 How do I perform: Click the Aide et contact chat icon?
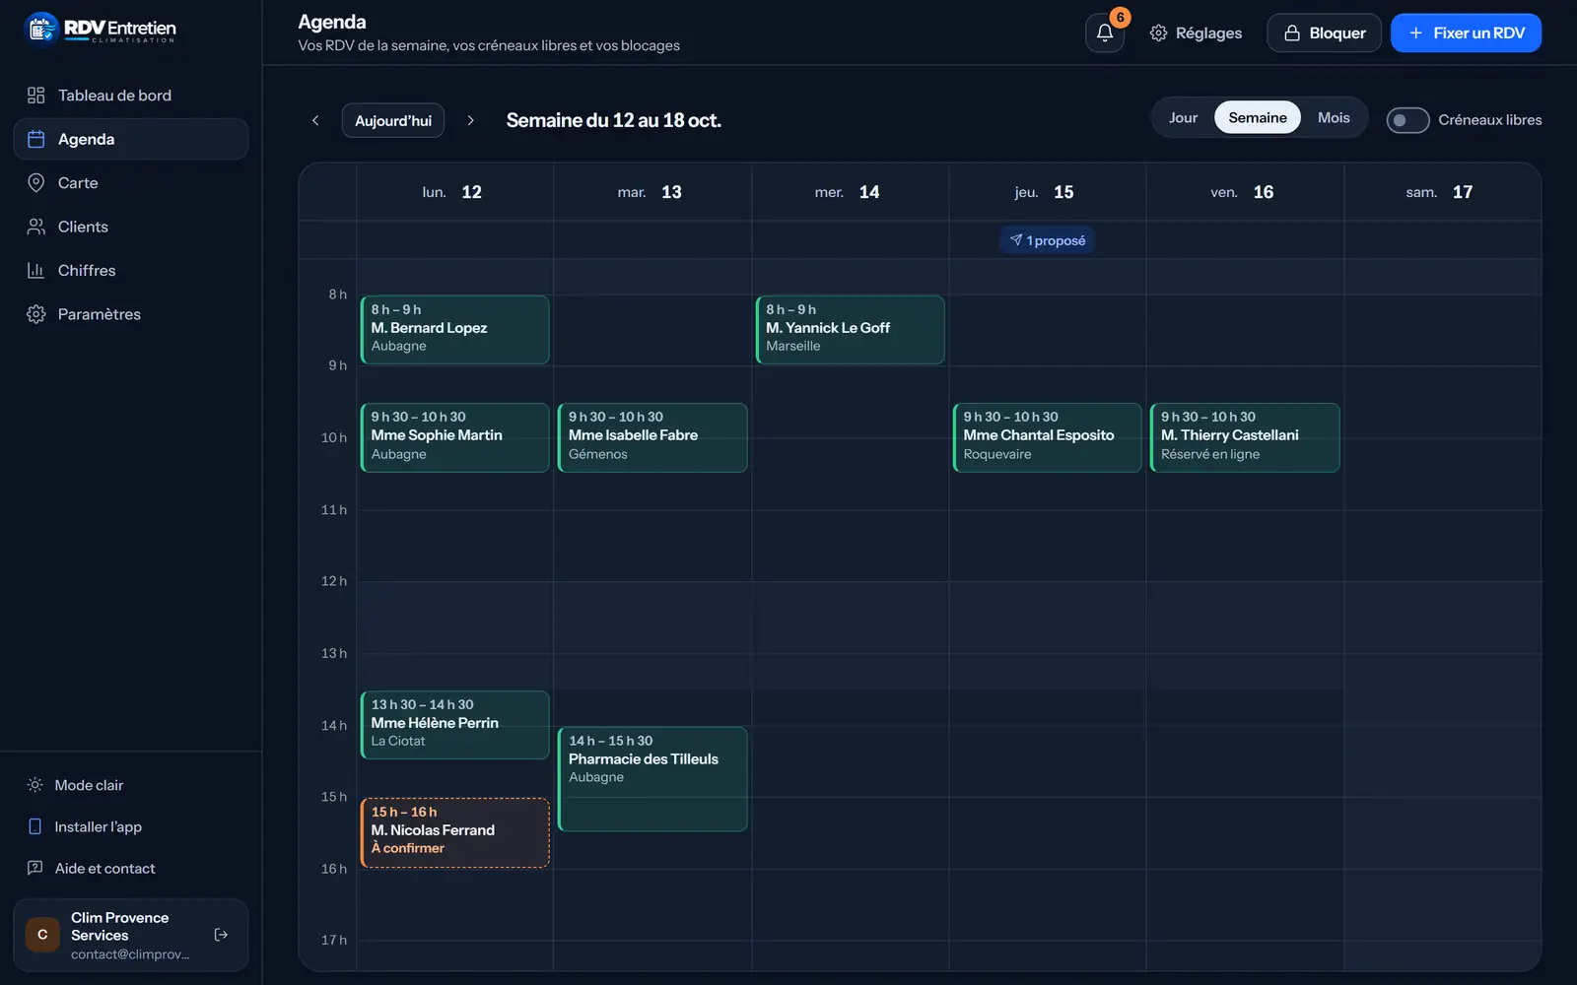pyautogui.click(x=35, y=868)
